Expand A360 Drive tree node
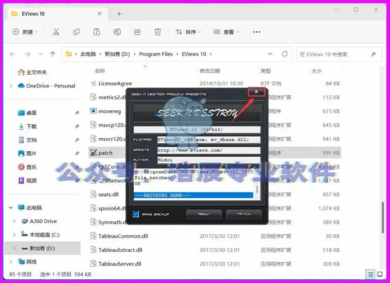This screenshot has width=390, height=283. coord(14,221)
